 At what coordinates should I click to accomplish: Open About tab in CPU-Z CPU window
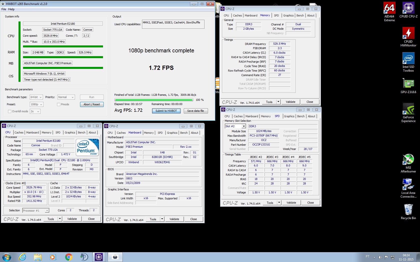point(92,132)
